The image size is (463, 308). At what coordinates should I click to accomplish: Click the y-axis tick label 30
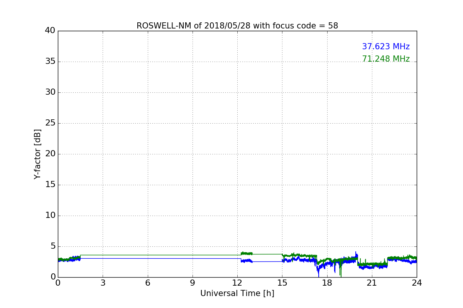pos(50,92)
